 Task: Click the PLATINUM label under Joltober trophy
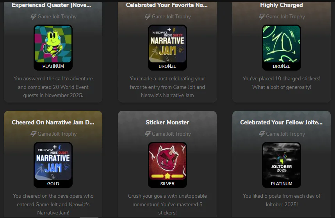(x=282, y=184)
